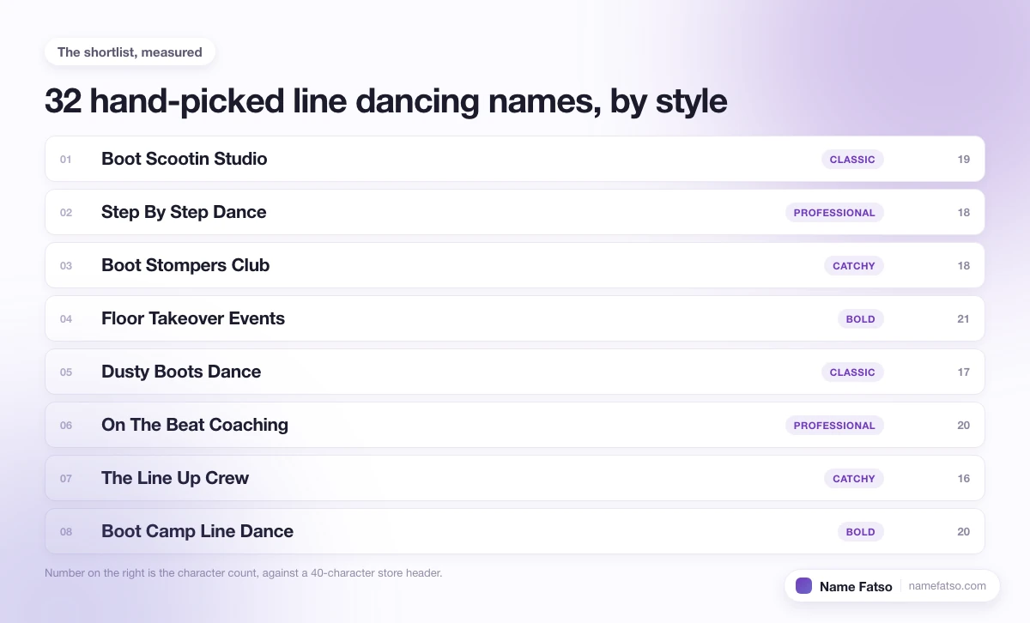
Task: Click character count 18 for Boot Stompers Club
Action: coord(963,266)
